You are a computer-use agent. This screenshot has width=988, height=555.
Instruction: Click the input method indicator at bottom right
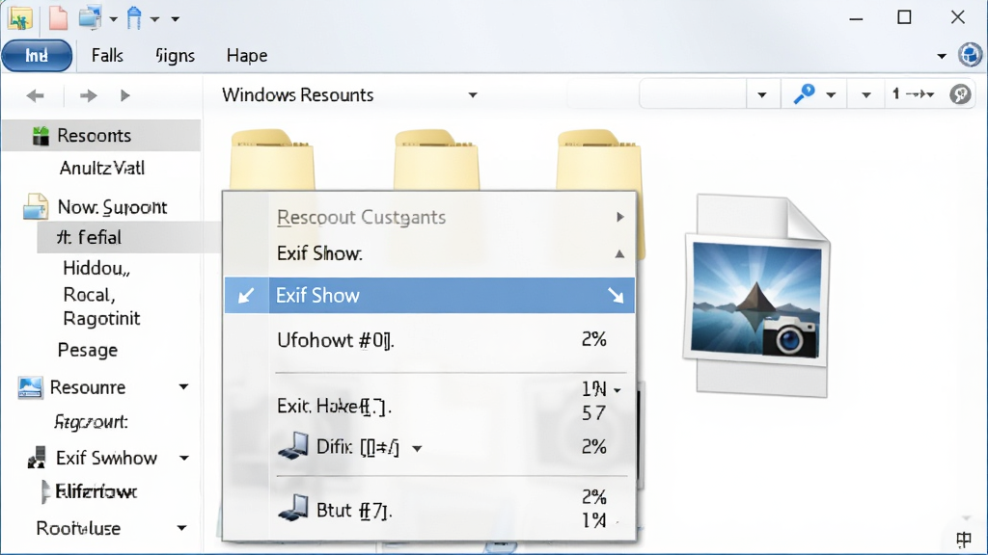[964, 540]
